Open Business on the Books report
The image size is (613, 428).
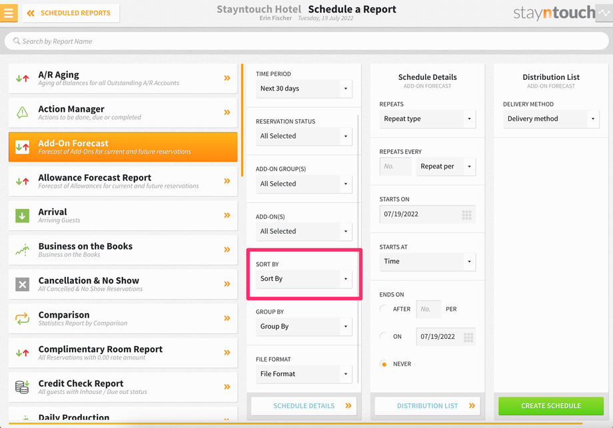click(x=123, y=250)
